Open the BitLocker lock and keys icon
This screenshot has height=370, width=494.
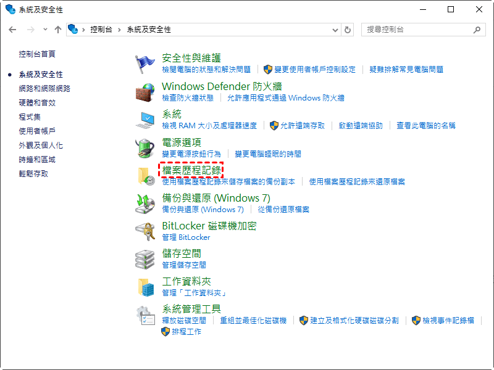click(x=145, y=232)
